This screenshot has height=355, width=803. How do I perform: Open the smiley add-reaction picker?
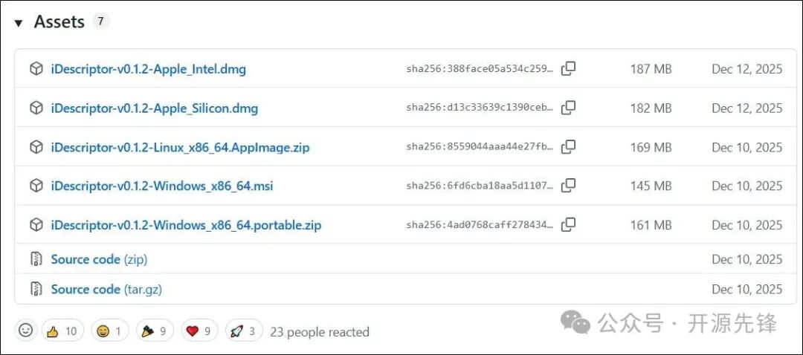pos(26,330)
